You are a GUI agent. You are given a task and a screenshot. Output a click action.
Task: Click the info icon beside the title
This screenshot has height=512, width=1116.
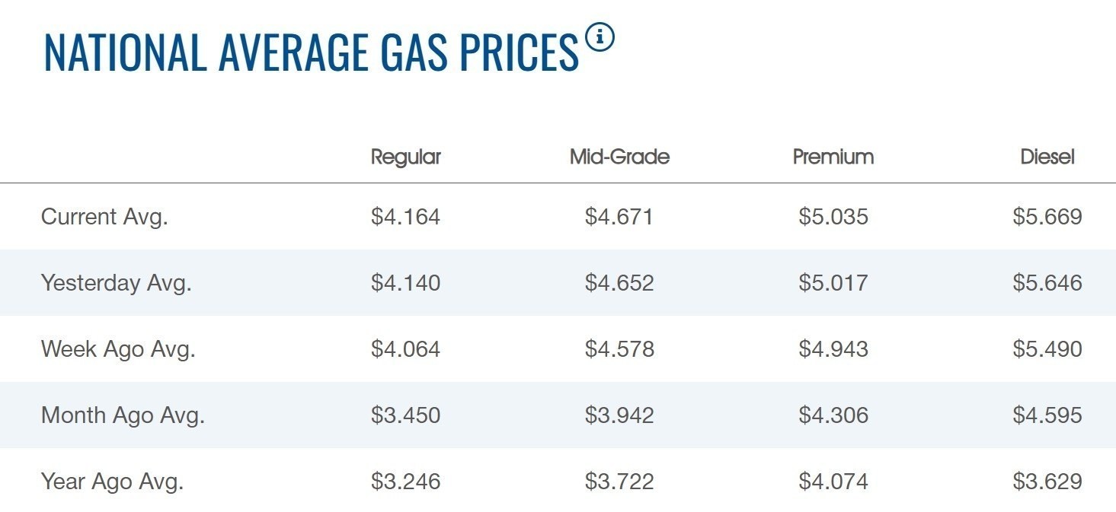tap(600, 37)
